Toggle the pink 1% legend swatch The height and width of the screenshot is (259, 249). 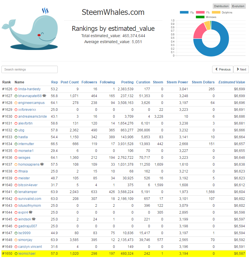tap(200, 12)
